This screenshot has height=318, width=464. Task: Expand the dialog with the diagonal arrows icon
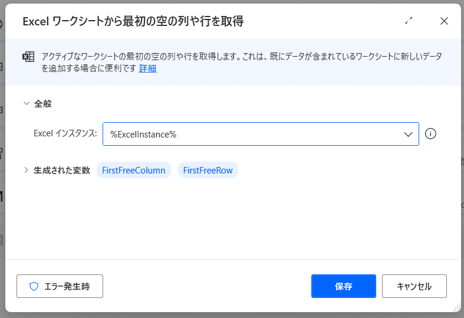point(409,21)
